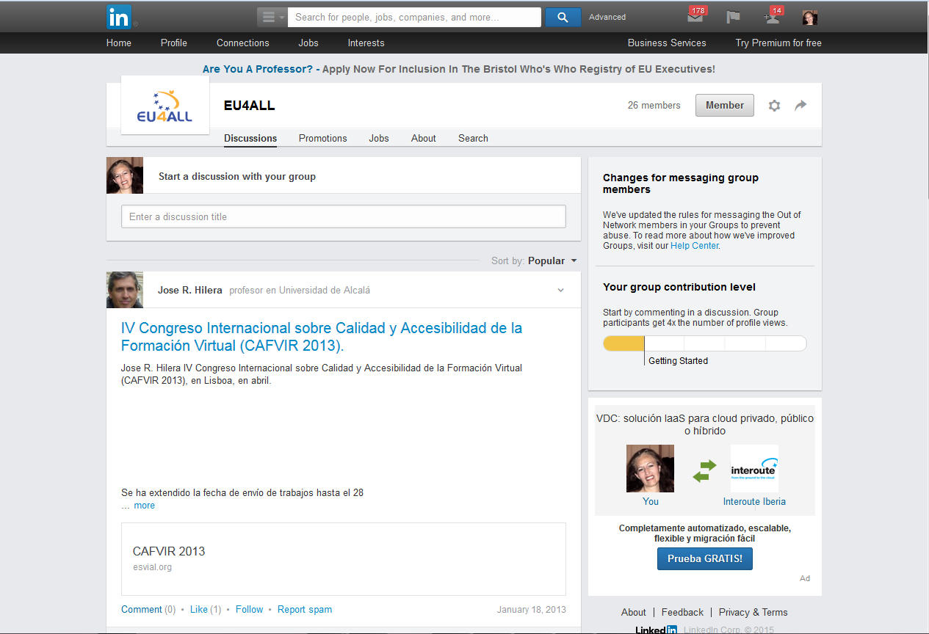Viewport: 929px width, 634px height.
Task: Click the Advanced search link
Action: click(607, 17)
